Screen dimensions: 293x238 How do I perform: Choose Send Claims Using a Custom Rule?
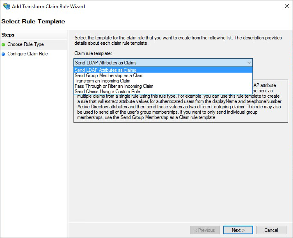pyautogui.click(x=163, y=92)
